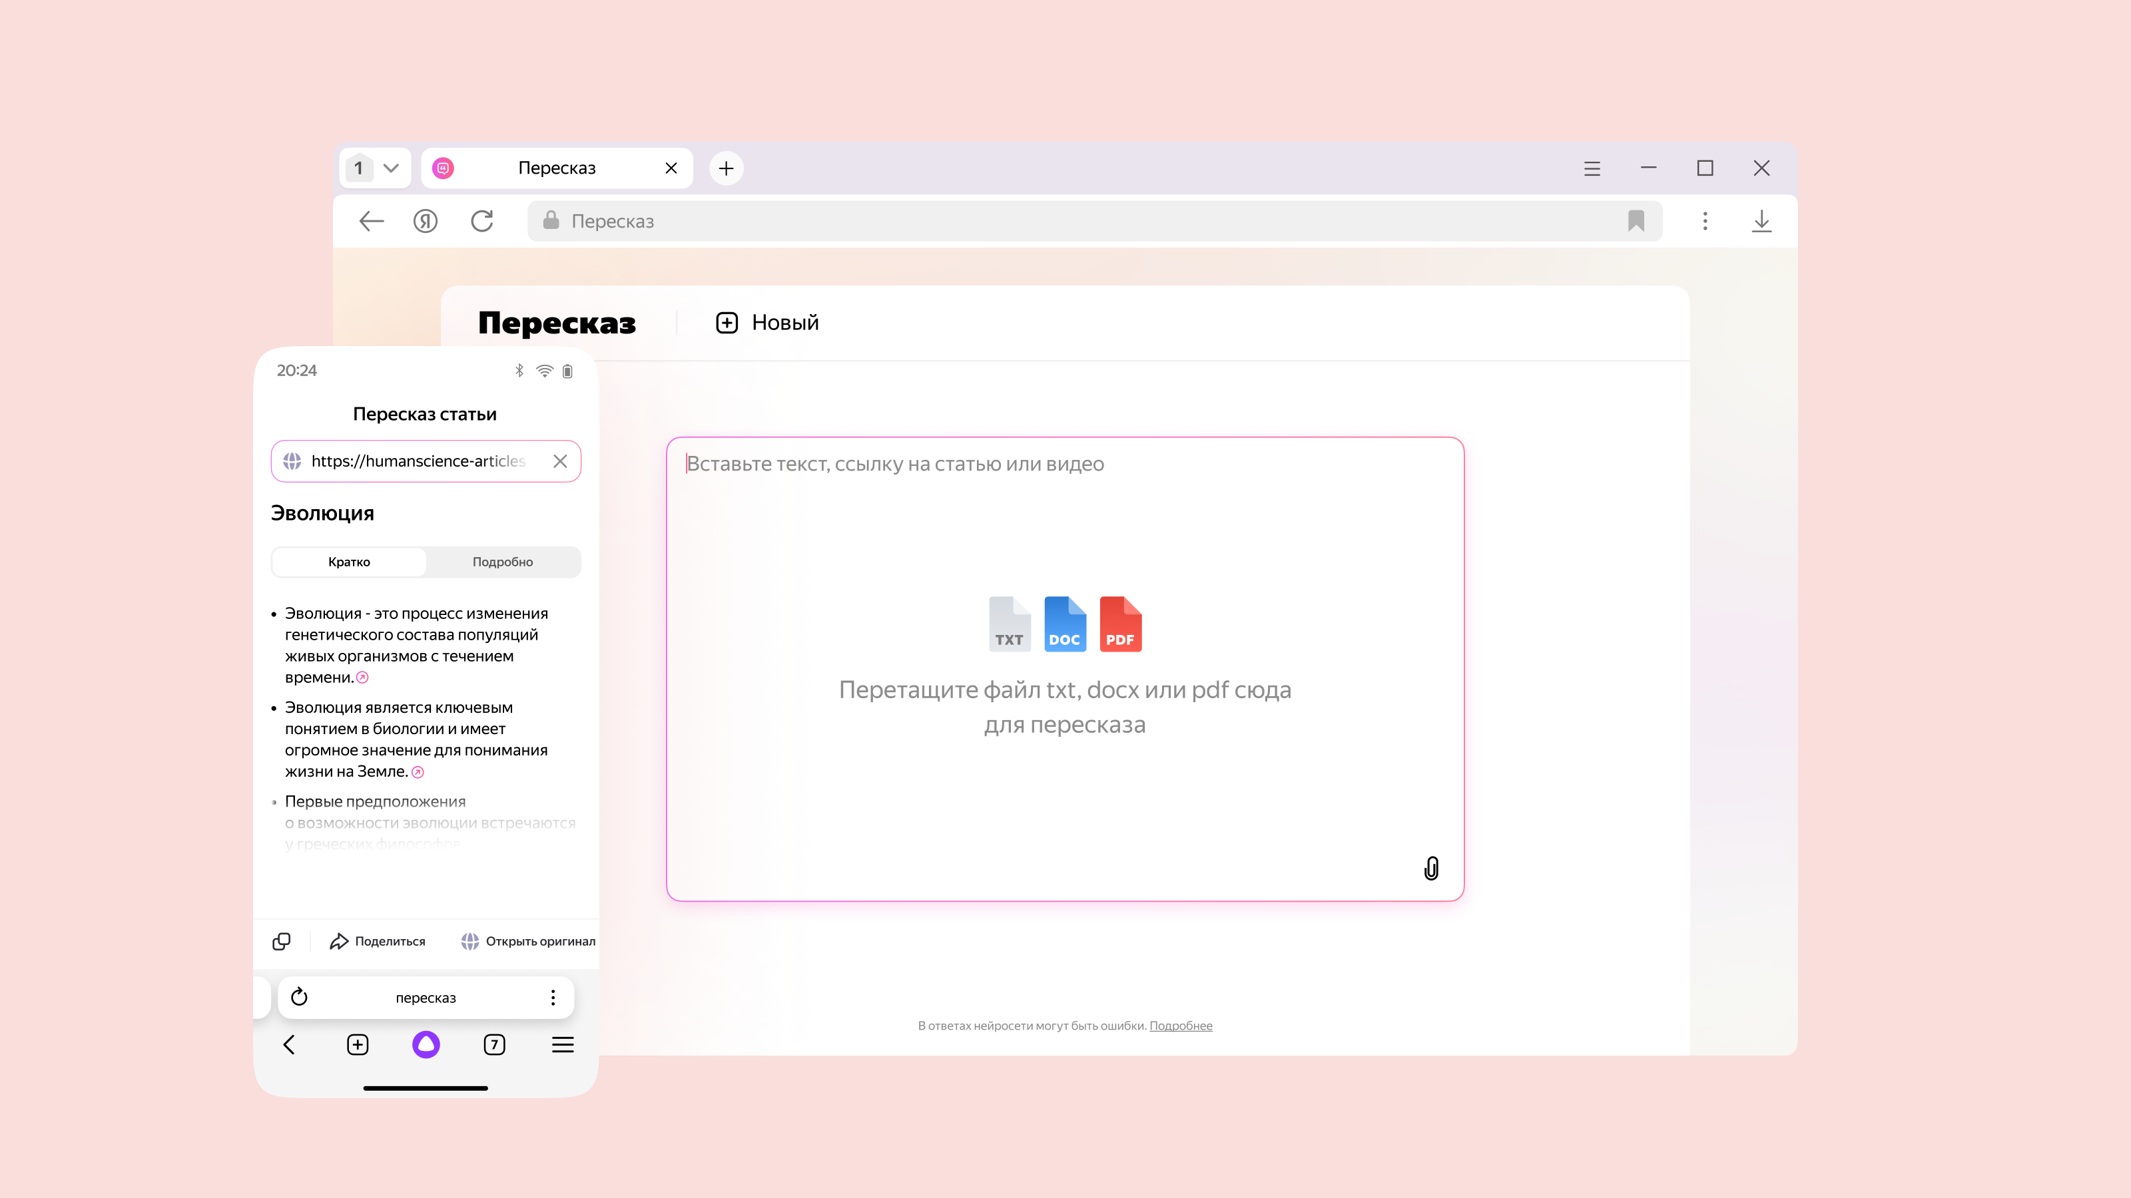Copy summary with the mobile copy icon
2131x1198 pixels.
click(x=281, y=941)
